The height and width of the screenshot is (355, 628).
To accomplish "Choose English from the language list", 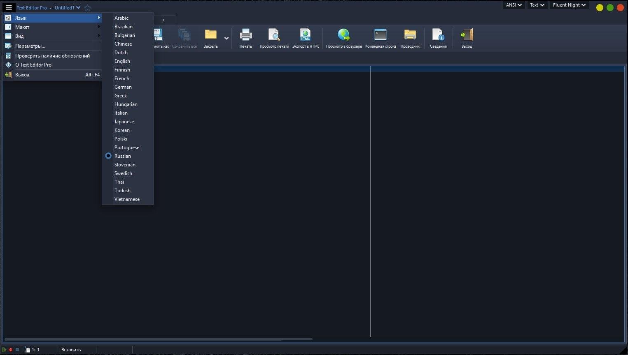I will click(x=122, y=61).
